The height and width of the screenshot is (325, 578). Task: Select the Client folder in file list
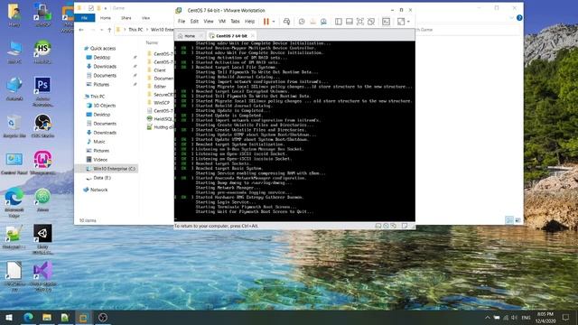tap(160, 70)
